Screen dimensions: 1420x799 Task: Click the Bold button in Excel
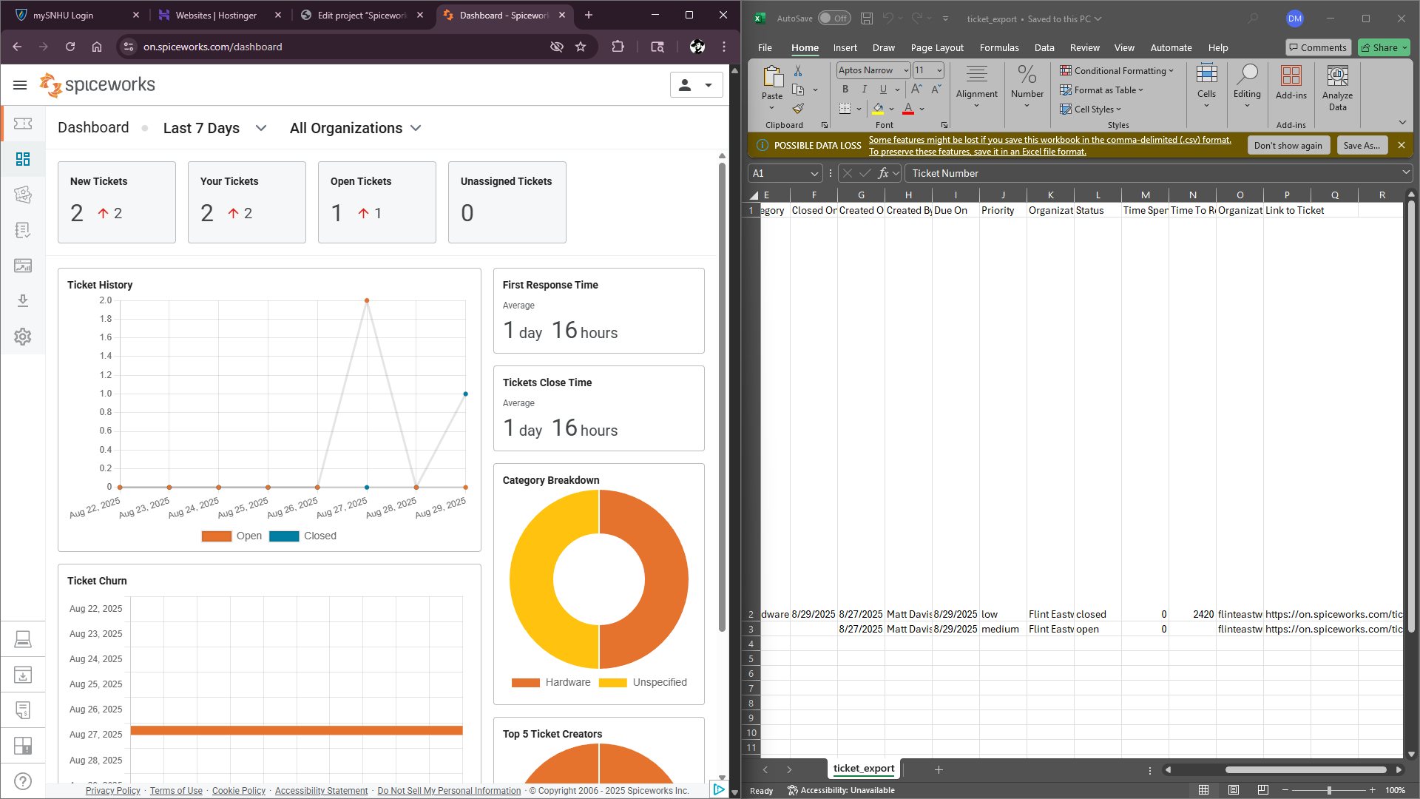click(x=845, y=89)
